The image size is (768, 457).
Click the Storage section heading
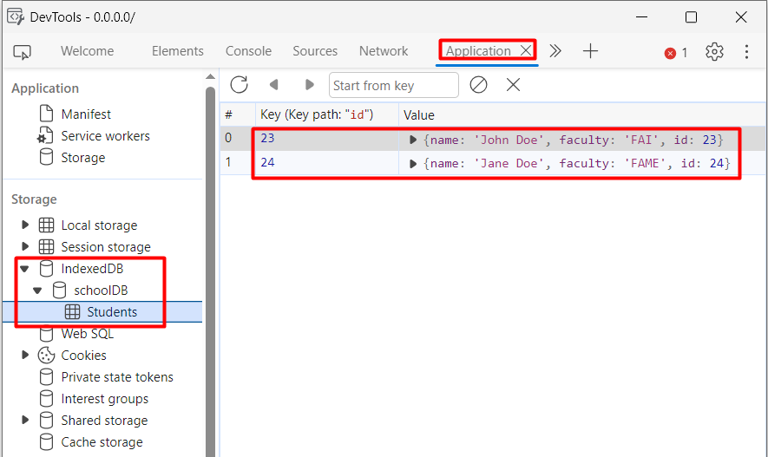(x=34, y=199)
